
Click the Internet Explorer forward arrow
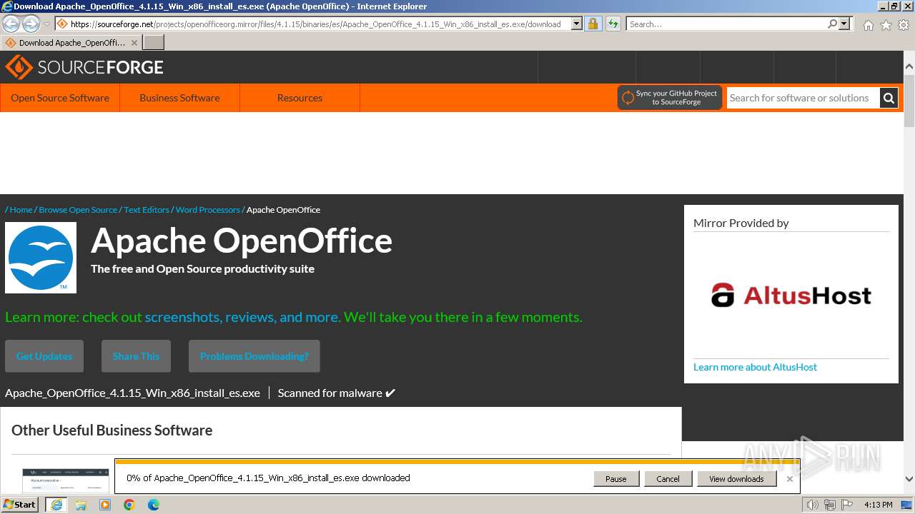[31, 24]
